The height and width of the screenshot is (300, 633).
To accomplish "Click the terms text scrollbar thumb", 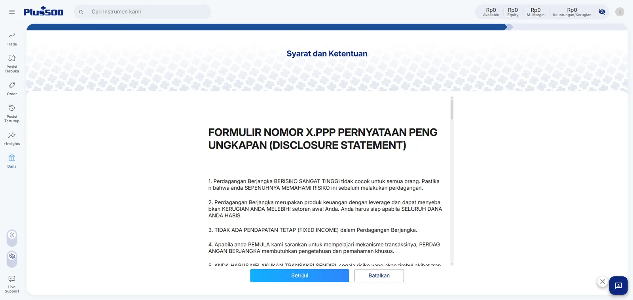I will click(x=452, y=109).
